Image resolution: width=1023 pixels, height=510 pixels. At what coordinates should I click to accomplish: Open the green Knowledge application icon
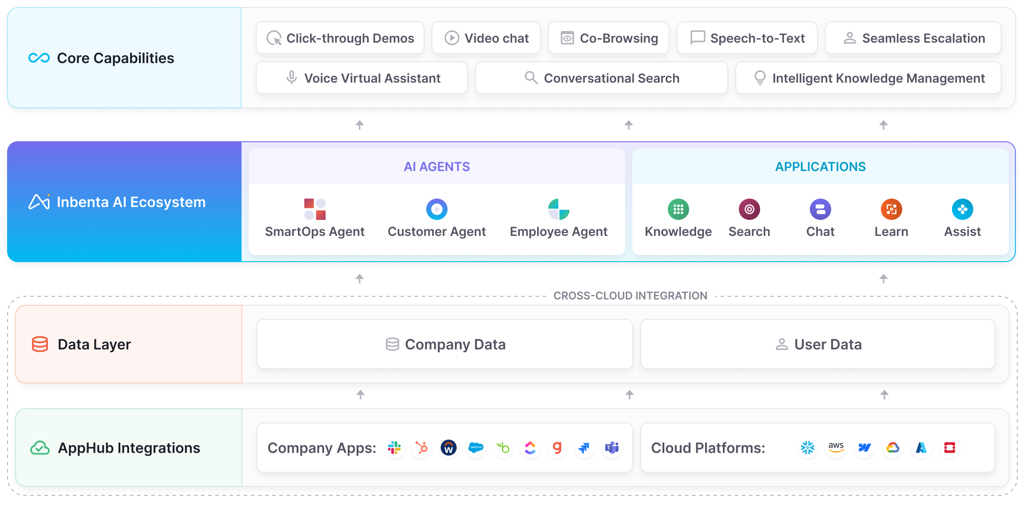[678, 209]
